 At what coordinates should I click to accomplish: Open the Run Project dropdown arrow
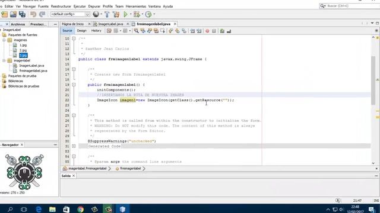(131, 14)
